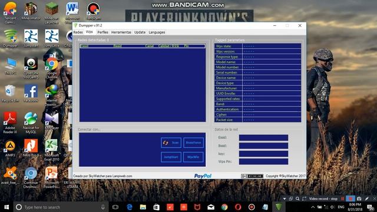Select the Recycle Bin icon

(x=10, y=94)
